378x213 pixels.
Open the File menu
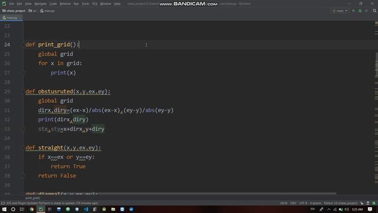click(x=11, y=4)
